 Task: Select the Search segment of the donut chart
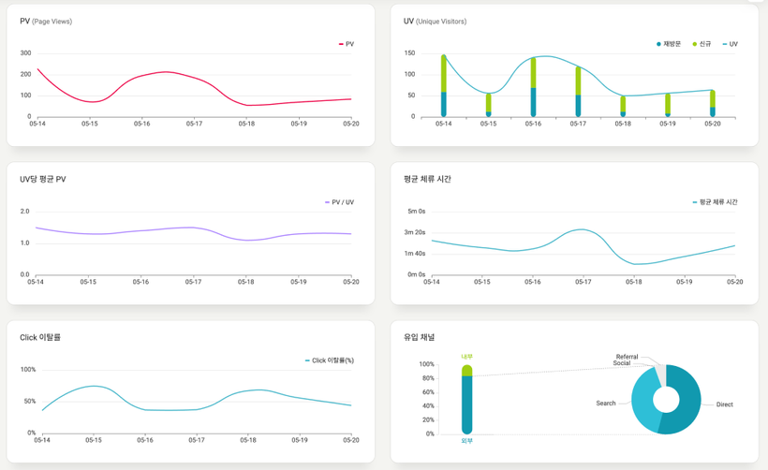tap(644, 401)
